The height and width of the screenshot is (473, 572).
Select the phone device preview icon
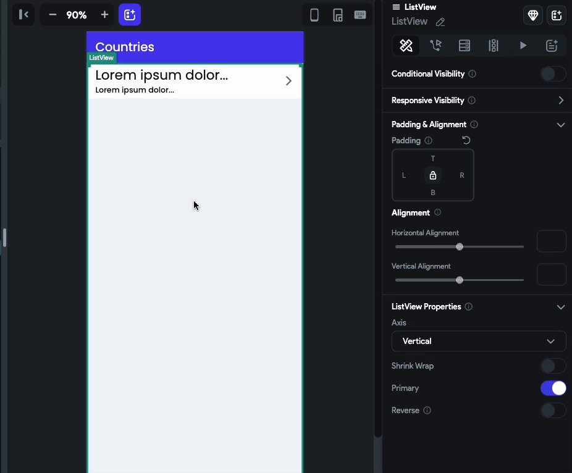[314, 15]
